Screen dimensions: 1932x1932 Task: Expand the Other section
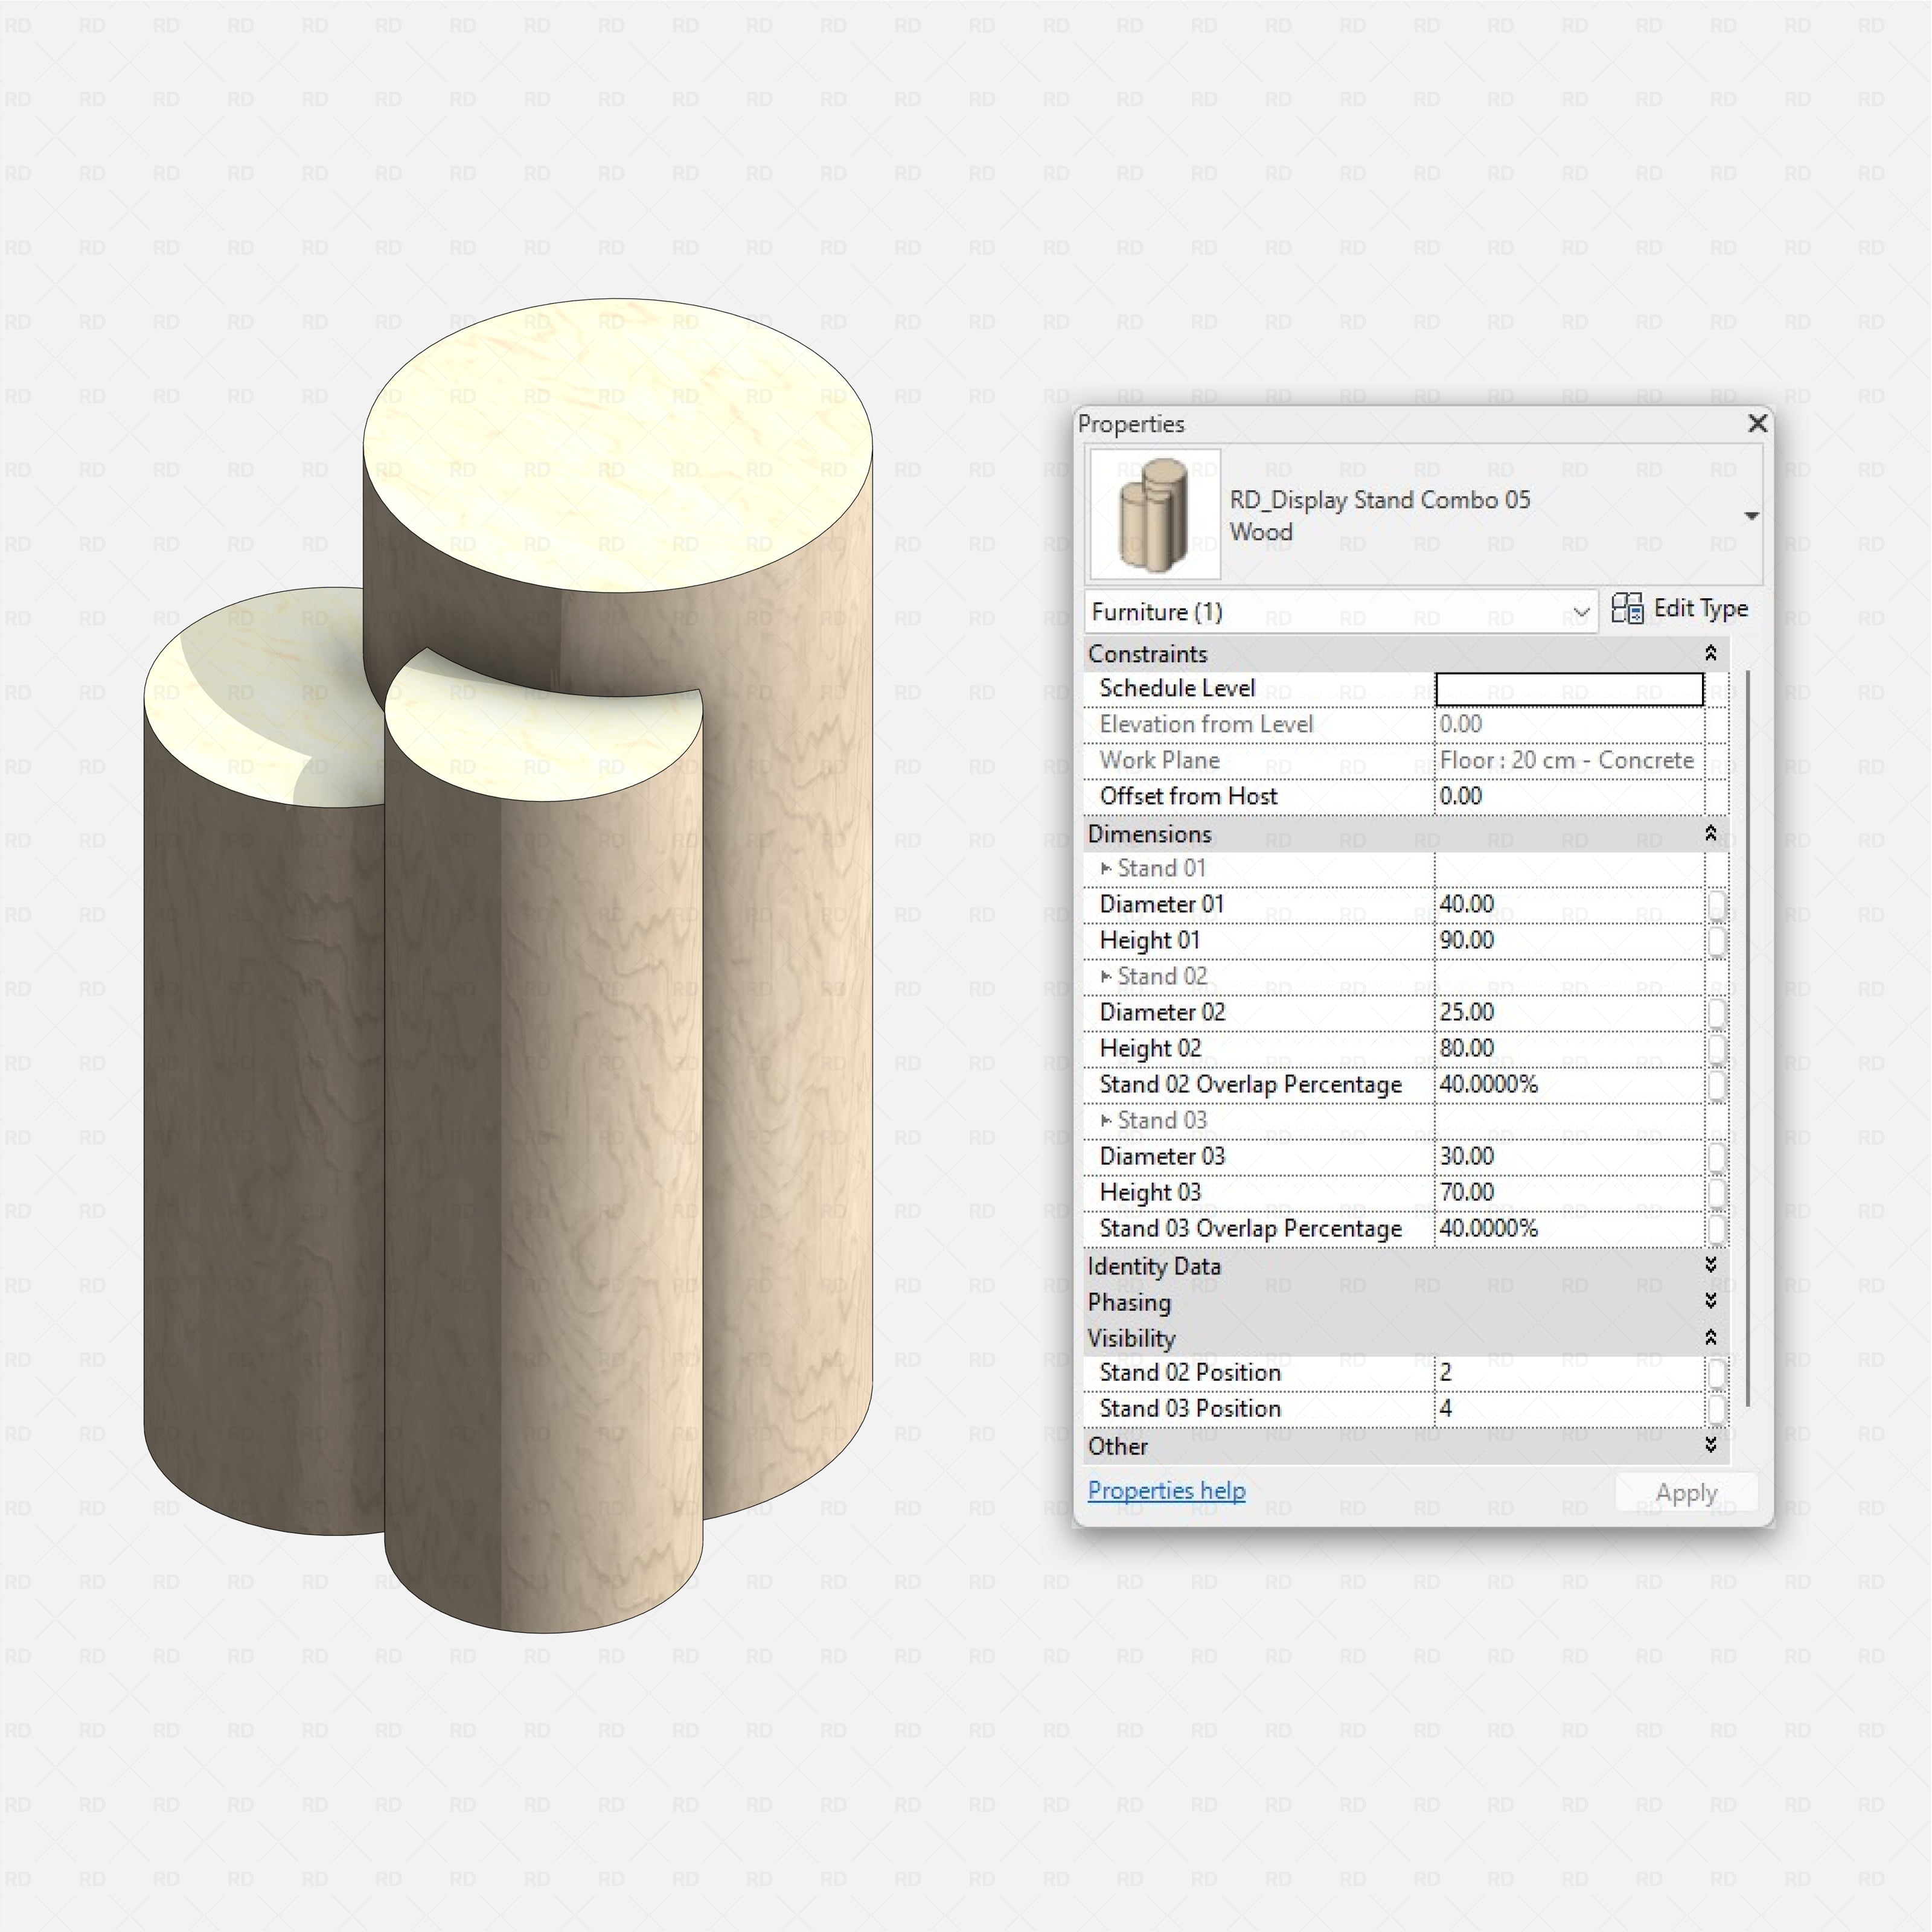click(1710, 1445)
